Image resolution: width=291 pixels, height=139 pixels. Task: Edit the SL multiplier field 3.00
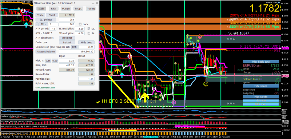point(80,29)
